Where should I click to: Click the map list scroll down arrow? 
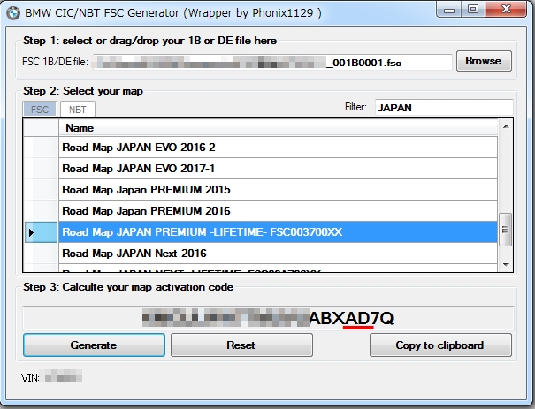506,265
